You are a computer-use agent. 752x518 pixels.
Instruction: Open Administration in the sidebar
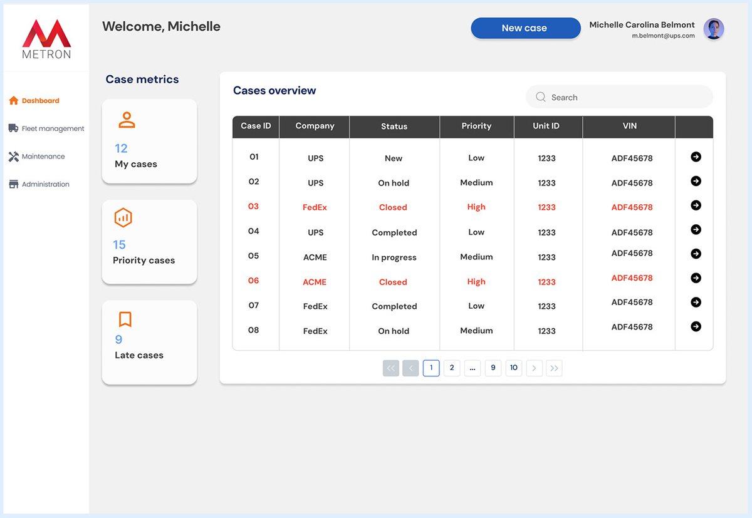pos(39,184)
